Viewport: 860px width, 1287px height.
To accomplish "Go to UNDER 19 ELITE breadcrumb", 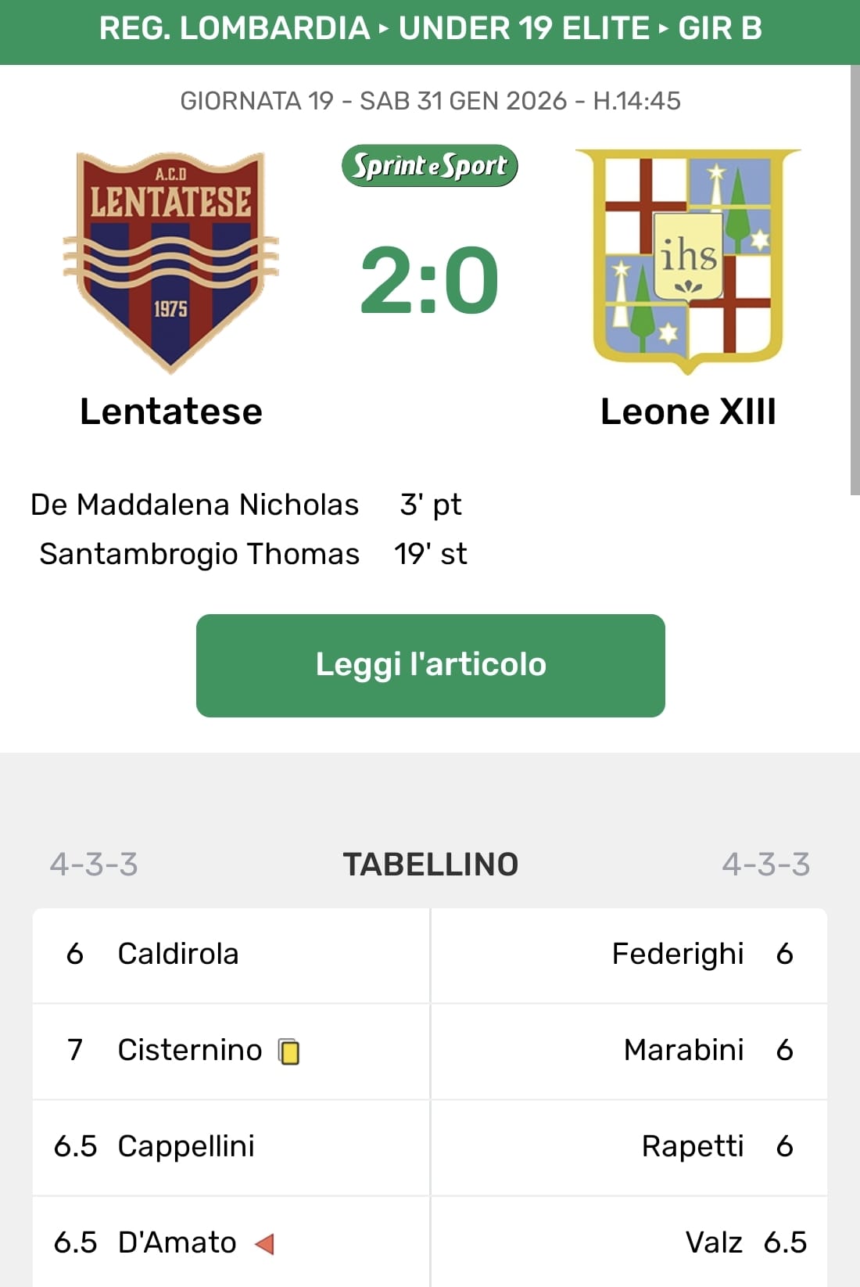I will (524, 28).
